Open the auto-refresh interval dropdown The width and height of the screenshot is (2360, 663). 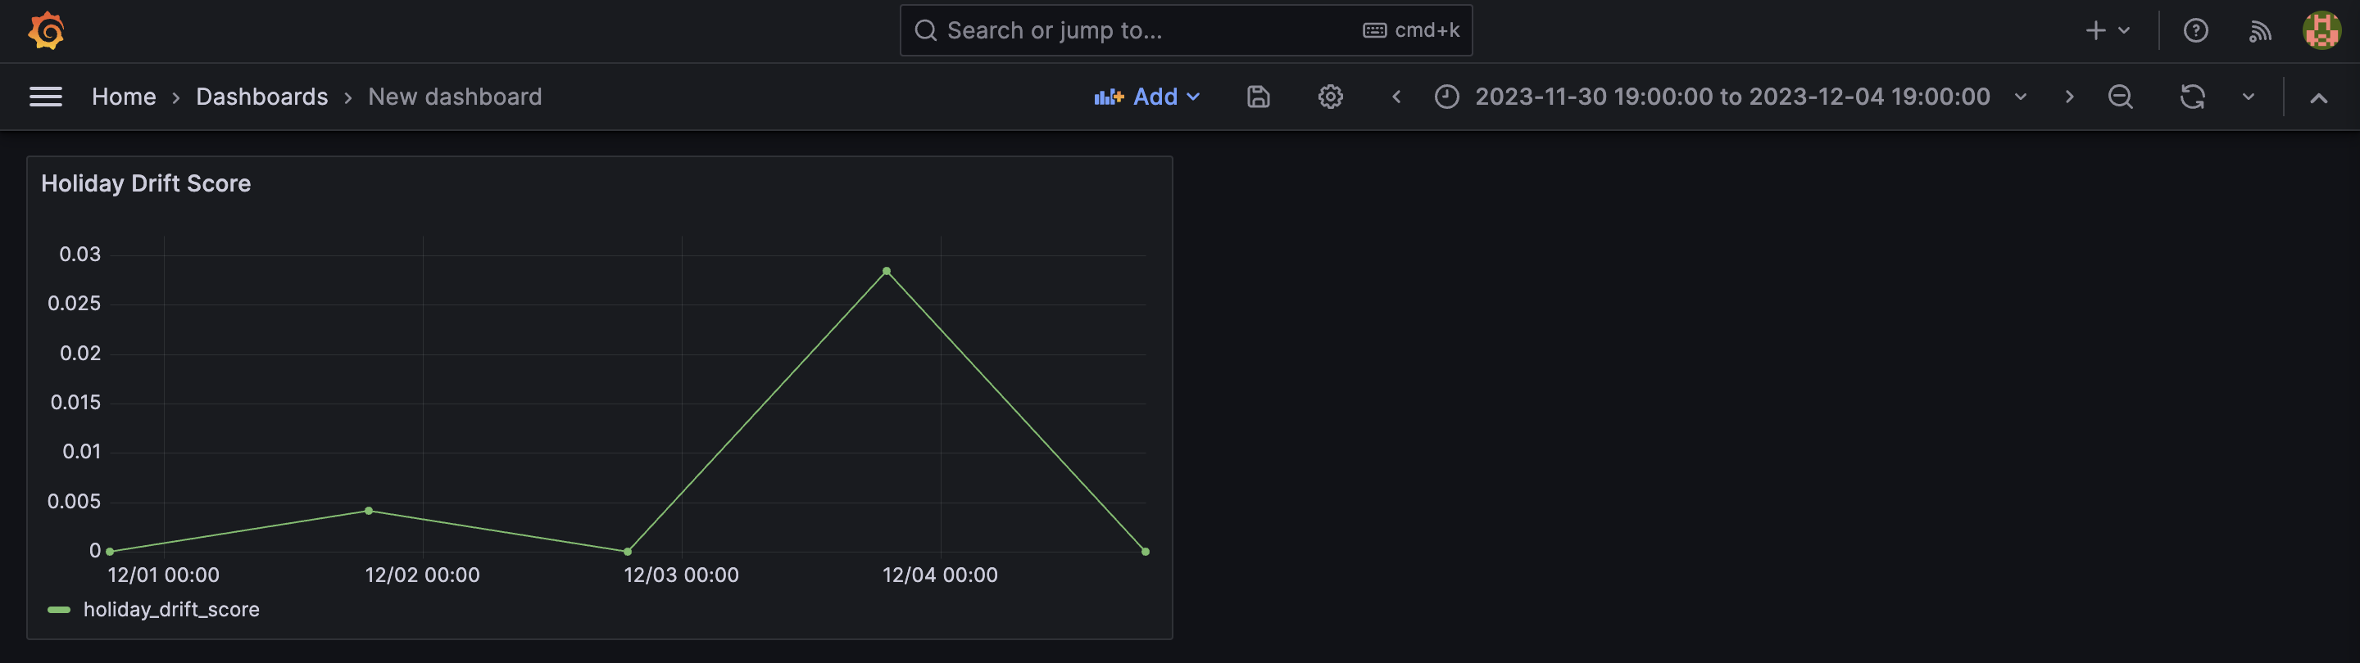point(2249,97)
